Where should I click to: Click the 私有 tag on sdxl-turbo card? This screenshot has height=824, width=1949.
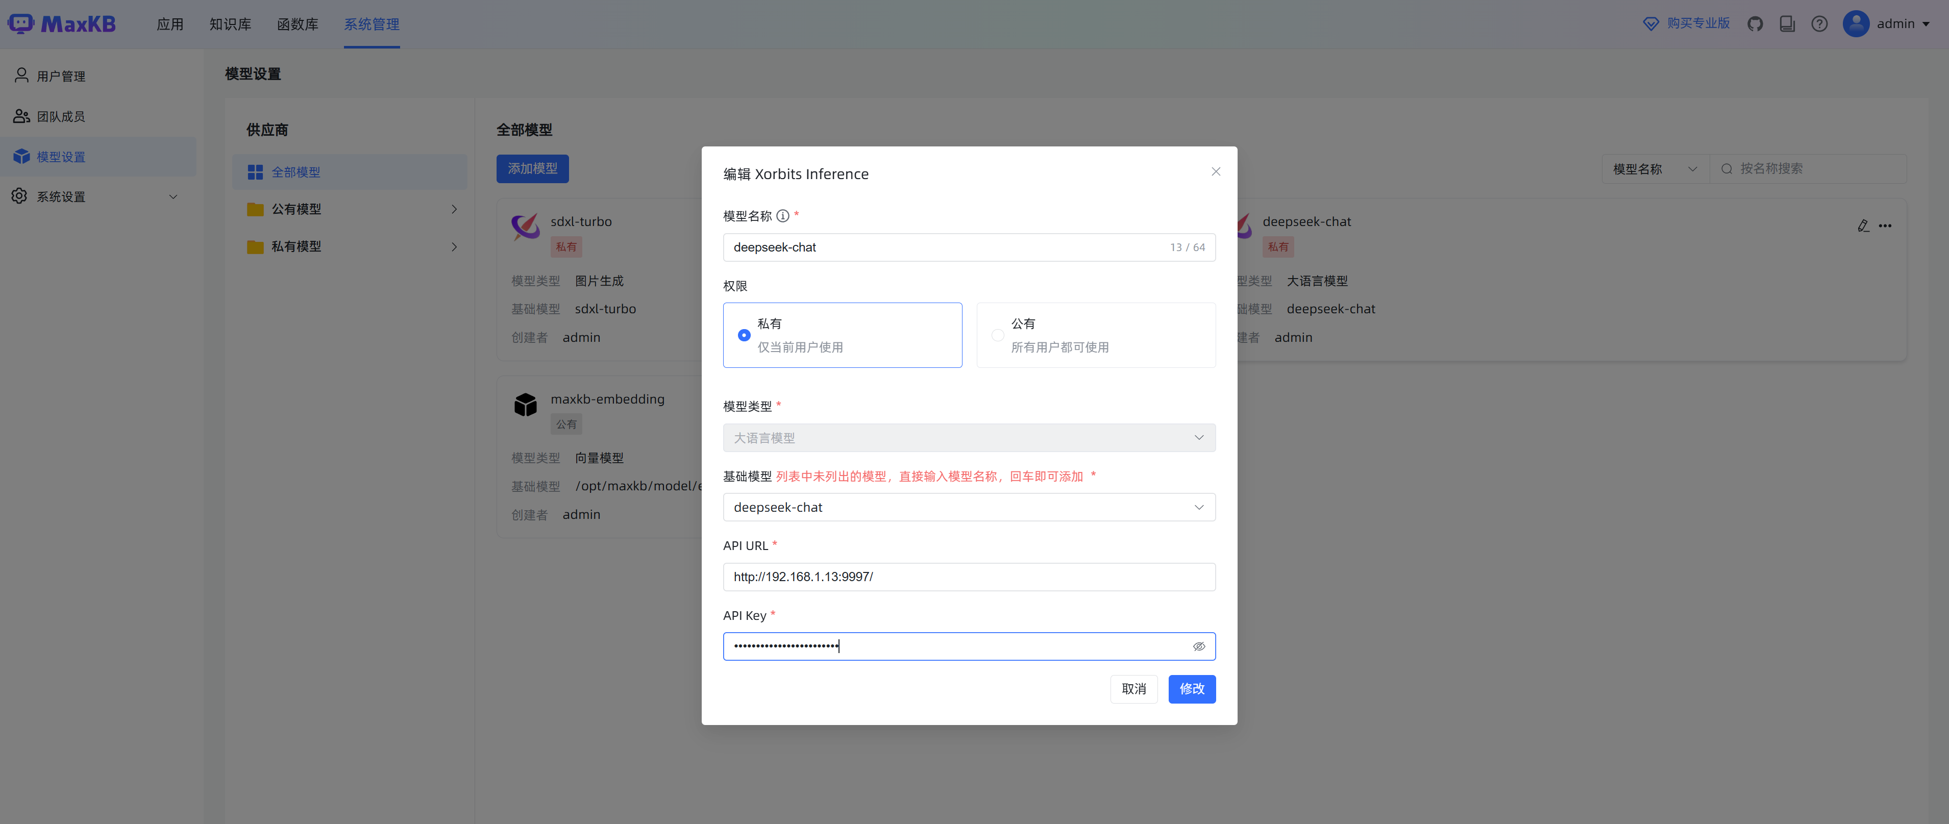tap(566, 246)
